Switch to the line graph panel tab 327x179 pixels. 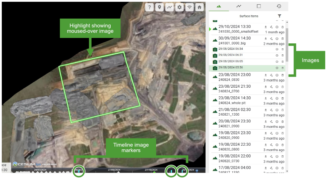tap(239, 6)
